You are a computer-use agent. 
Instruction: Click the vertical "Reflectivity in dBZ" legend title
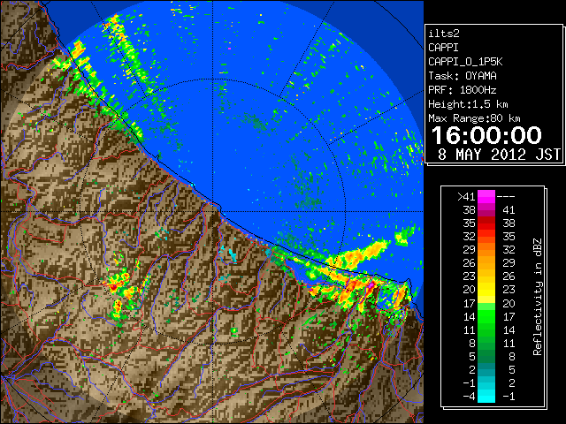pos(538,297)
